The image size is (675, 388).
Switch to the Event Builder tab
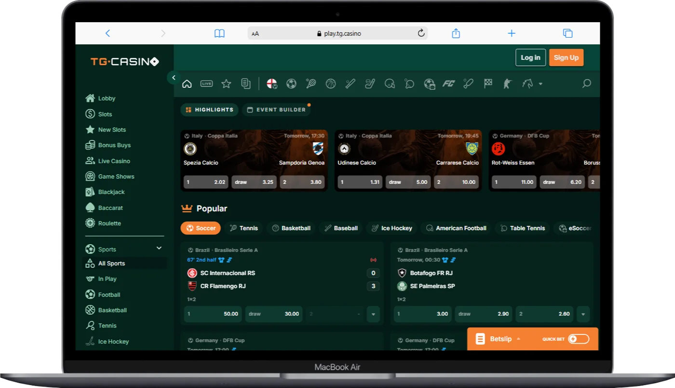(x=277, y=110)
